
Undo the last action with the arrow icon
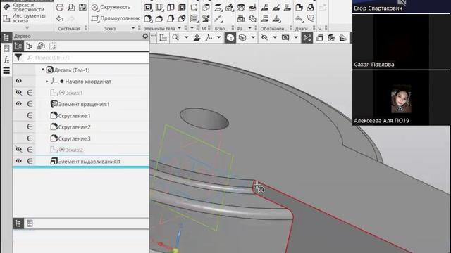tap(59, 19)
